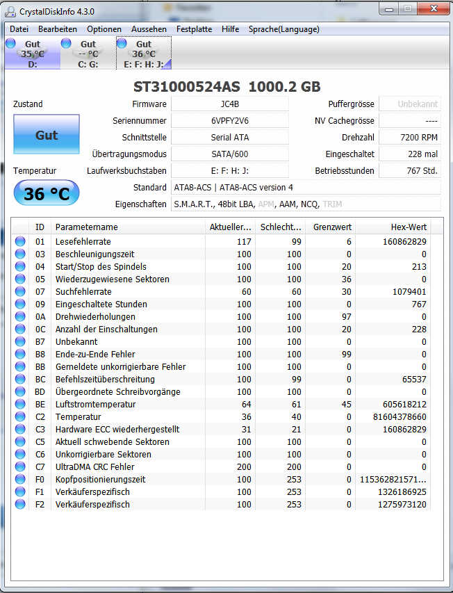
Task: Click the NV Cachegrösse field
Action: point(410,121)
